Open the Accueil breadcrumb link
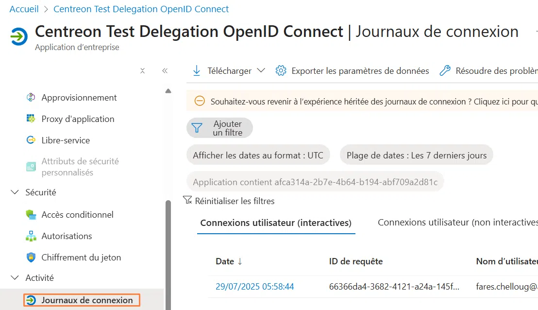 [24, 9]
